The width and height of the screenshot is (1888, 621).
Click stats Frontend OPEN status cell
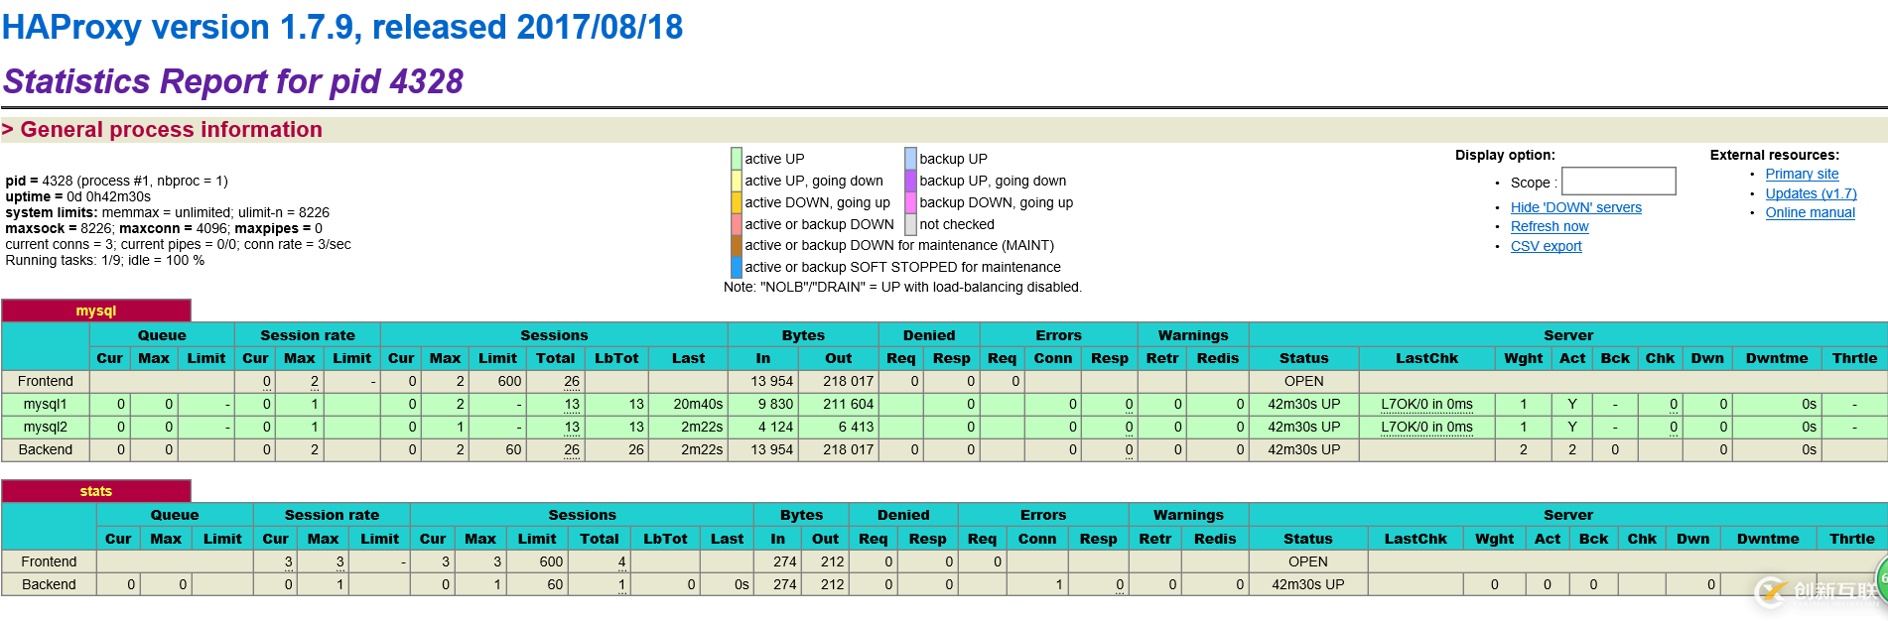[1307, 561]
